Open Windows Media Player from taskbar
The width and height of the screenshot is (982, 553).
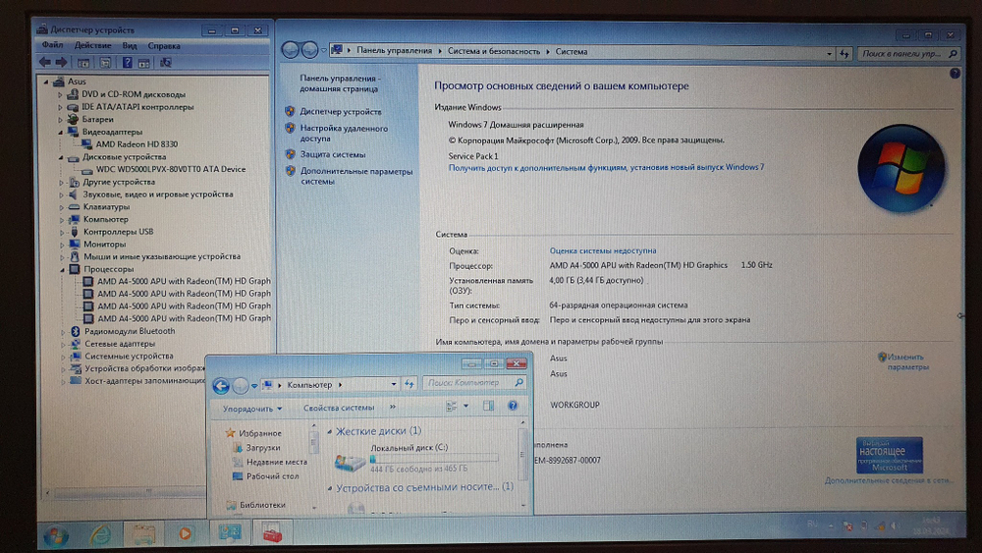click(185, 533)
